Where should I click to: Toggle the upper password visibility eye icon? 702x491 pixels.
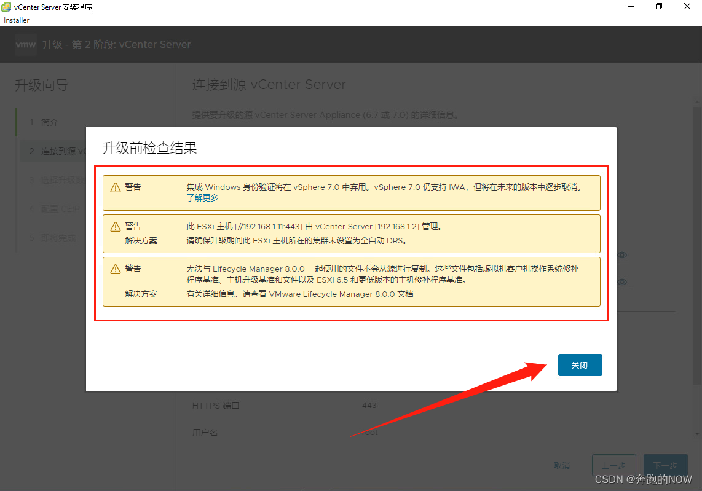(622, 255)
